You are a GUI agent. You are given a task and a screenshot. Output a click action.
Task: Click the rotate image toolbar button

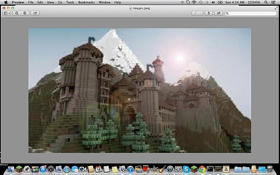(209, 14)
